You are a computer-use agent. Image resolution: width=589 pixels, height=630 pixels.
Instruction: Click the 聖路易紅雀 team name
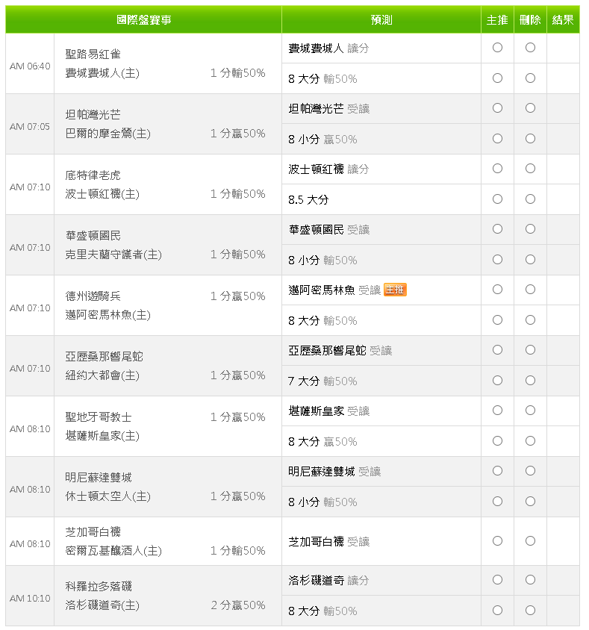(x=93, y=54)
